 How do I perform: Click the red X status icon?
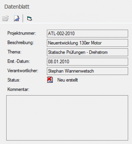tap(50, 80)
